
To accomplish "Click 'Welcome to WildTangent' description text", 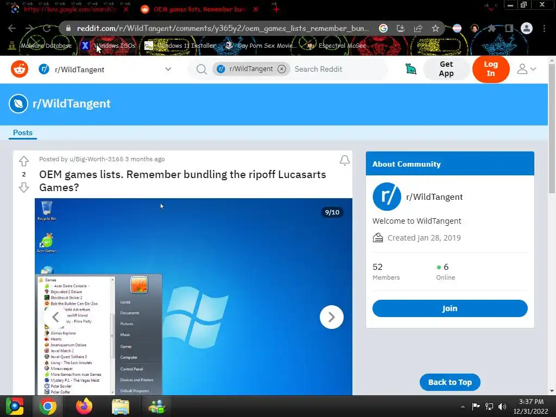I will coord(416,221).
